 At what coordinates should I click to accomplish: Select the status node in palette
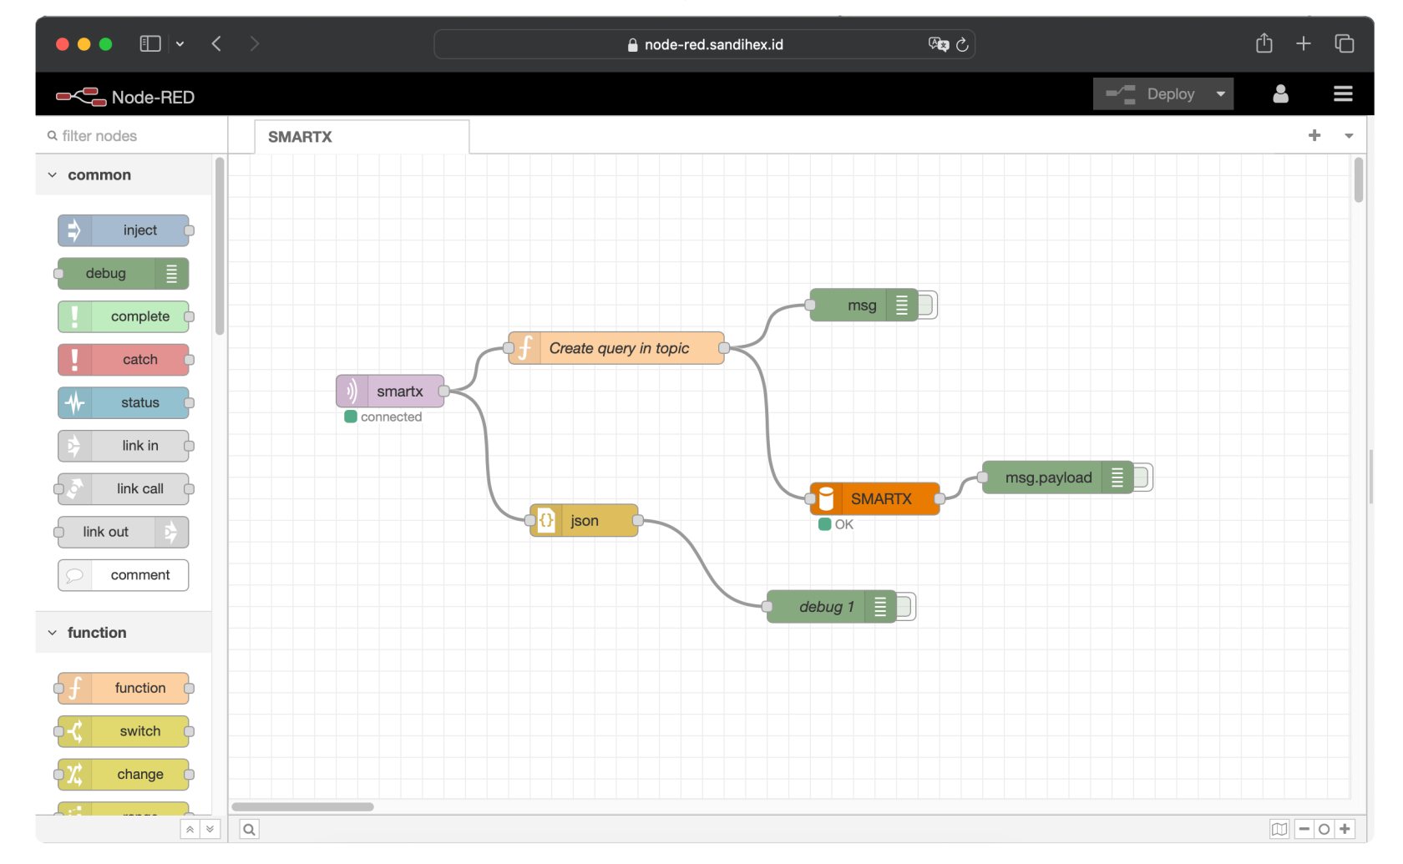(124, 403)
